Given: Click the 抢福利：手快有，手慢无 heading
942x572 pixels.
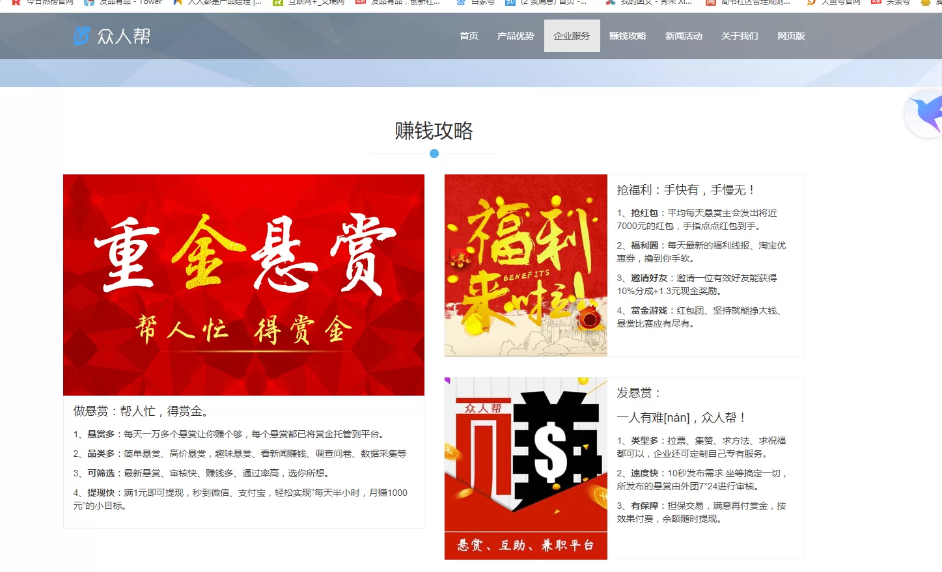Looking at the screenshot, I should point(686,190).
